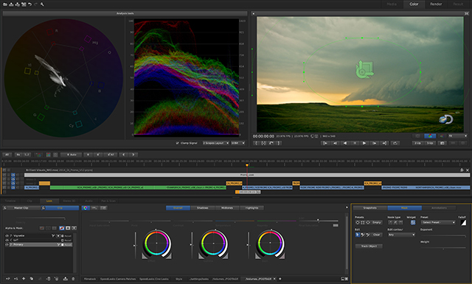The image size is (472, 284).
Task: Click the mask Clear button
Action: tap(377, 235)
